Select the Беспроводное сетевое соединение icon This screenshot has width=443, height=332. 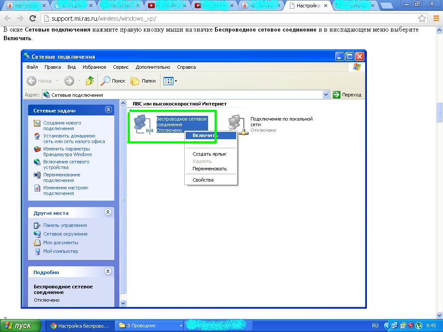click(x=143, y=124)
